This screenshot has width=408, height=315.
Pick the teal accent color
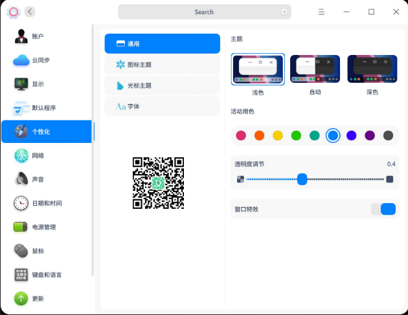[315, 135]
